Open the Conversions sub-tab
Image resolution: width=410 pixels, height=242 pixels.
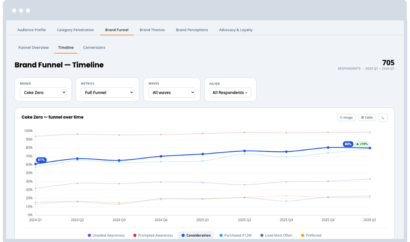pyautogui.click(x=94, y=47)
